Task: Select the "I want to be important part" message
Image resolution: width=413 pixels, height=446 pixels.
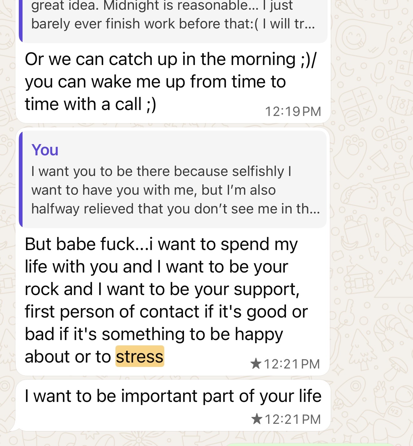Action: 173,396
